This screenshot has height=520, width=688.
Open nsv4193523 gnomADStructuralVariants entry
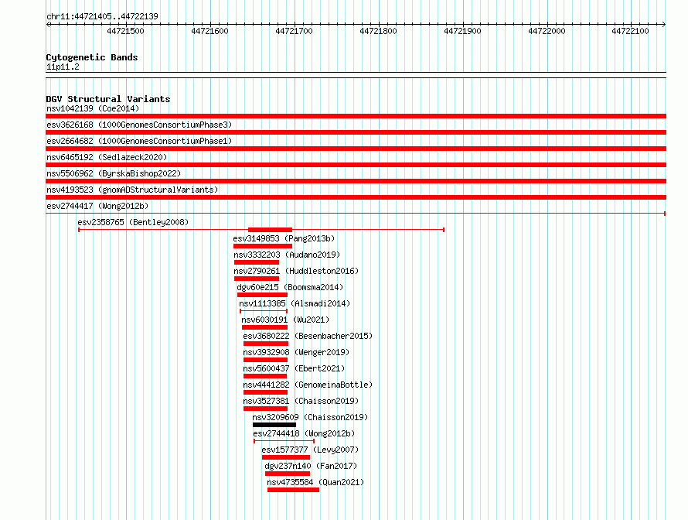point(132,190)
